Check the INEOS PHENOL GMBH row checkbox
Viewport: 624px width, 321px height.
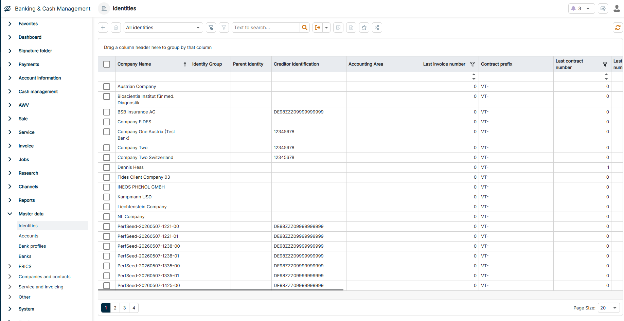(x=107, y=187)
